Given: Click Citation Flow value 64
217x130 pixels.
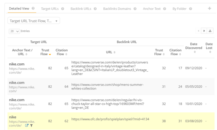Looking at the screenshot, I should [66, 86].
